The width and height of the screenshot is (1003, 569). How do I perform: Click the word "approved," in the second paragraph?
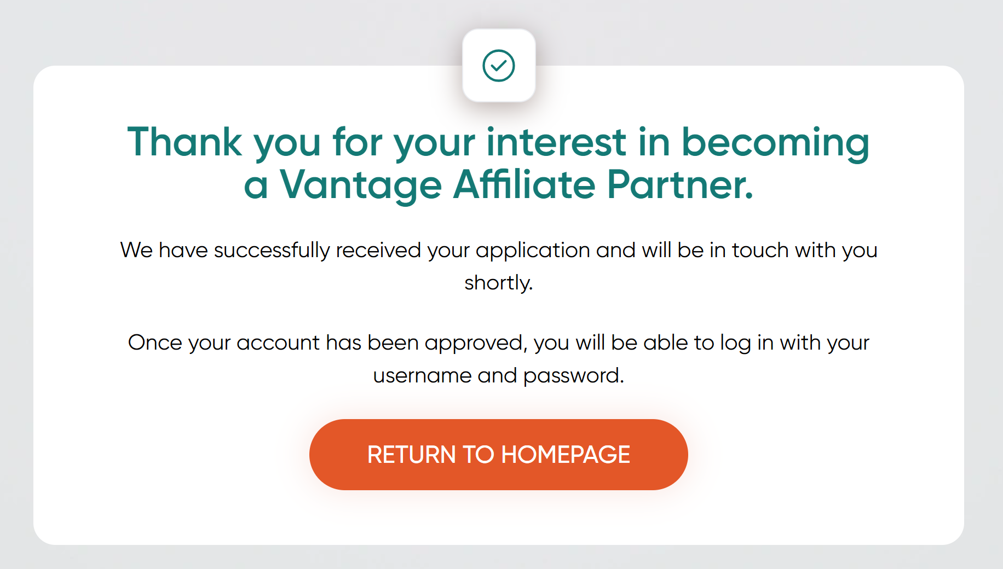[476, 342]
